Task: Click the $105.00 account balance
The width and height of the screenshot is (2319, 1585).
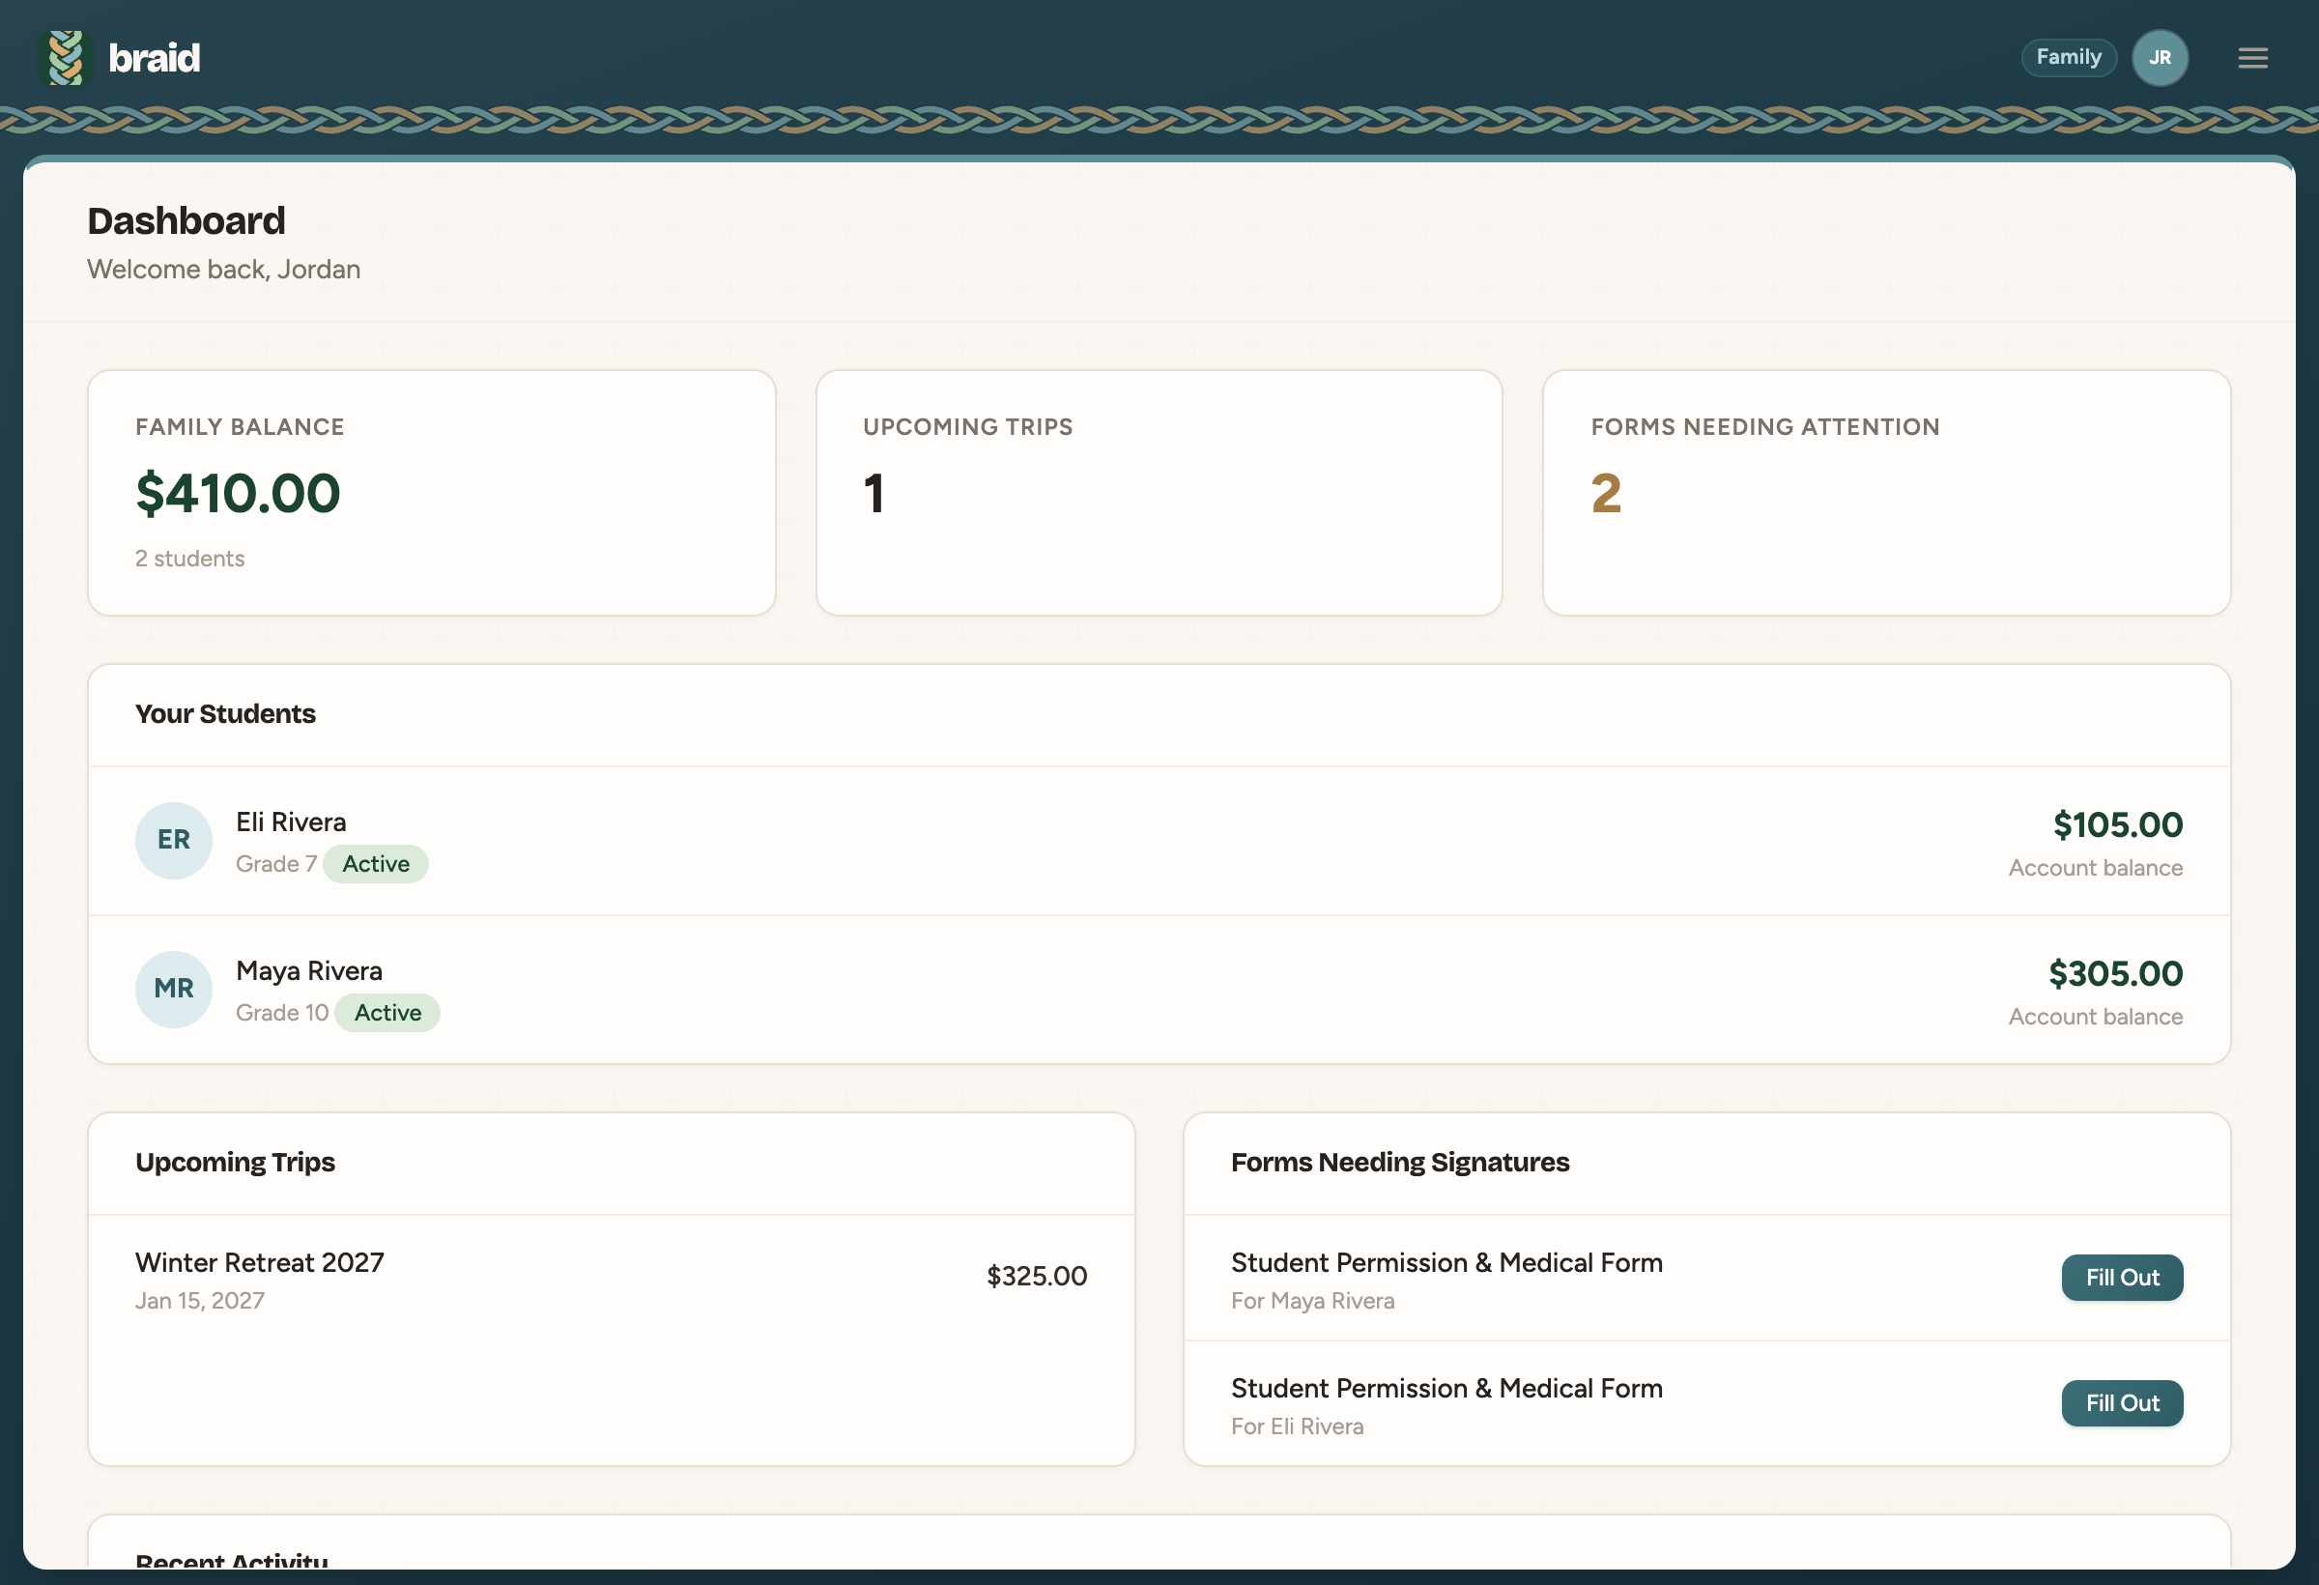Action: [x=2117, y=824]
